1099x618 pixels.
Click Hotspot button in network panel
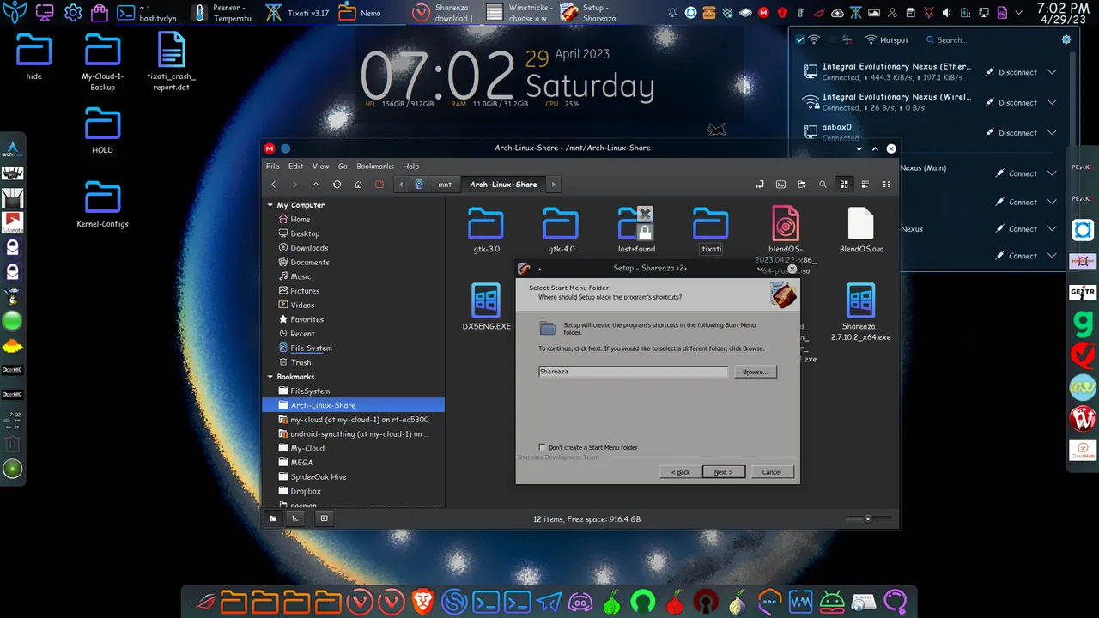[x=887, y=40]
